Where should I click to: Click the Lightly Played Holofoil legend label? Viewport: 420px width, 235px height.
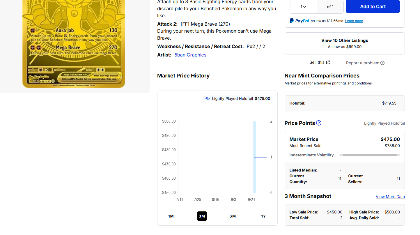click(232, 98)
